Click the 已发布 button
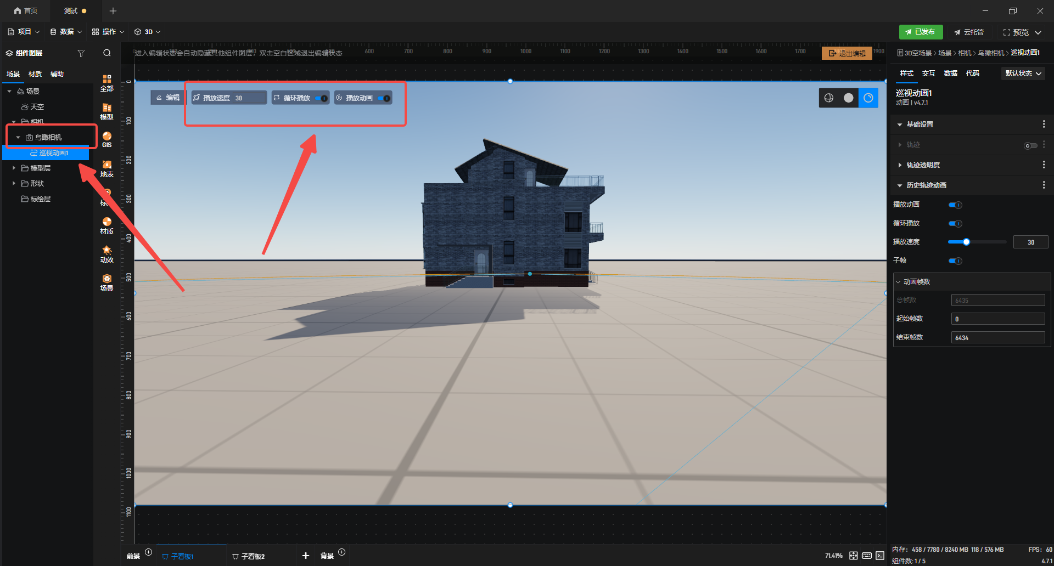The image size is (1054, 566). [921, 32]
